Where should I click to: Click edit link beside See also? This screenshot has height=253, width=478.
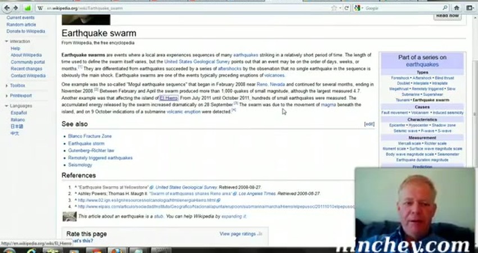pyautogui.click(x=369, y=124)
